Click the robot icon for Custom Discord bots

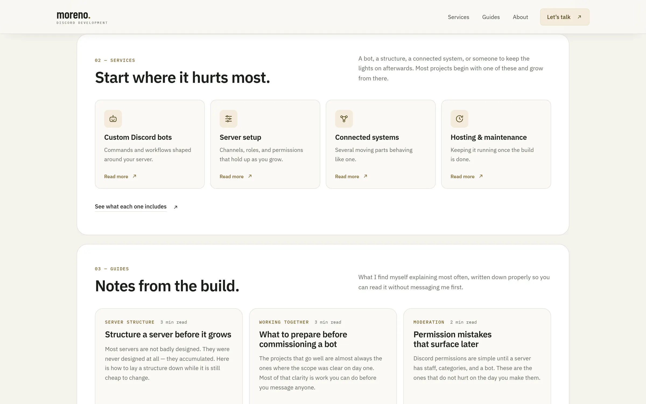click(113, 119)
